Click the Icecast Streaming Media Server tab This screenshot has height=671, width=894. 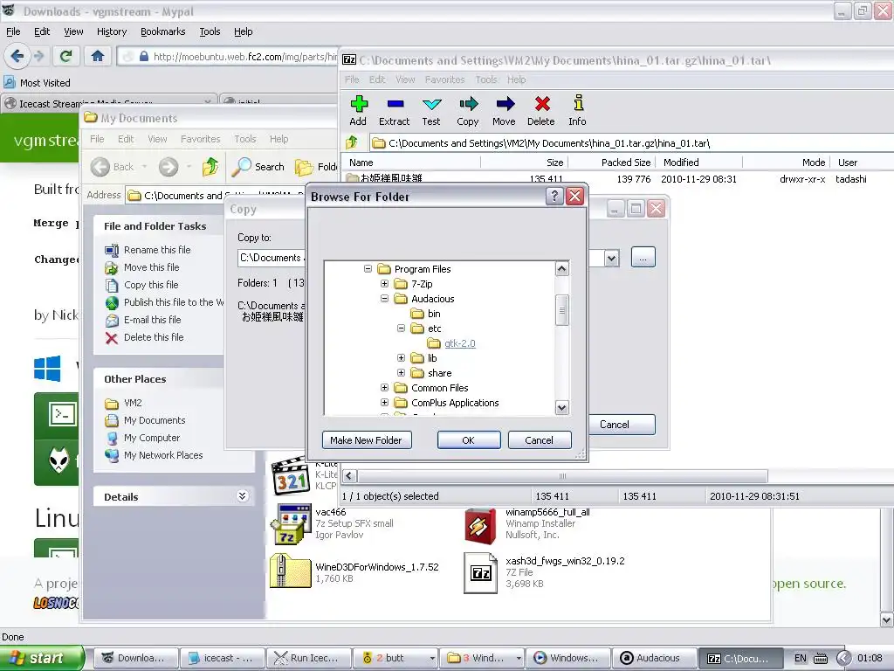108,102
